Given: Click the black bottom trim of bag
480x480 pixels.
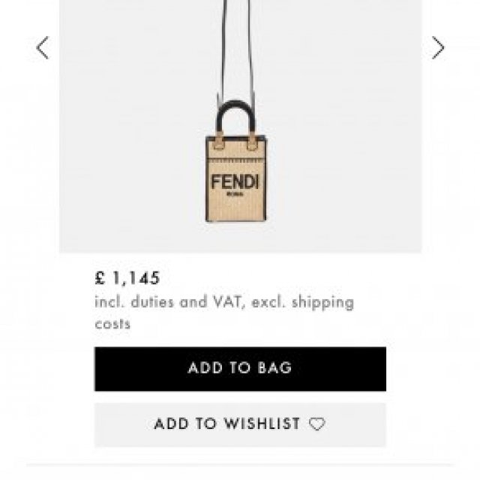Looking at the screenshot, I should point(235,220).
